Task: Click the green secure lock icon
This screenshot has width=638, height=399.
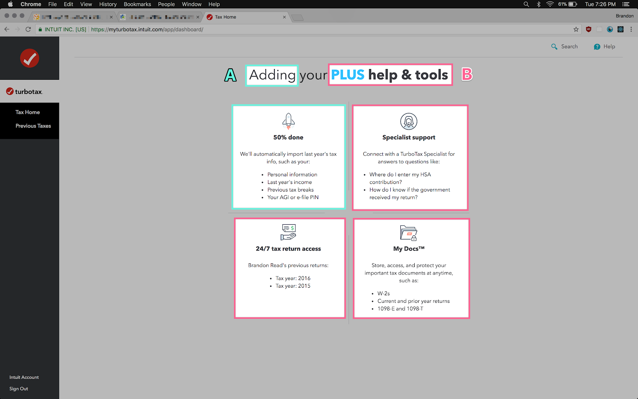Action: click(x=40, y=29)
